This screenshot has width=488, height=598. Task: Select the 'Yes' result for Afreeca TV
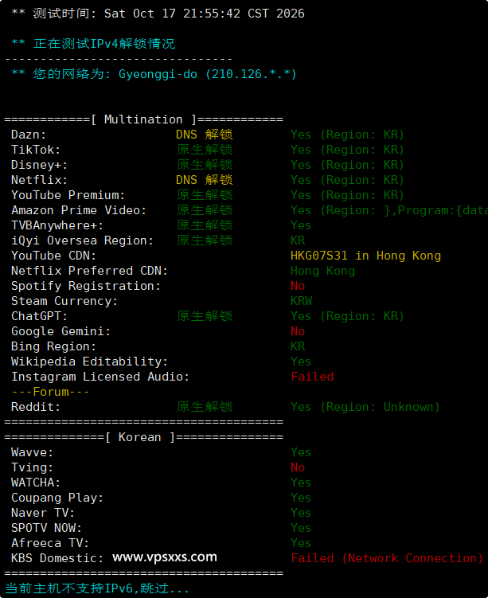(x=301, y=543)
